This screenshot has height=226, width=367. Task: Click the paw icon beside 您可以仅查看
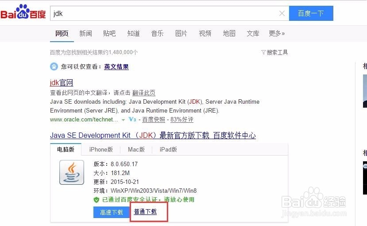54,66
